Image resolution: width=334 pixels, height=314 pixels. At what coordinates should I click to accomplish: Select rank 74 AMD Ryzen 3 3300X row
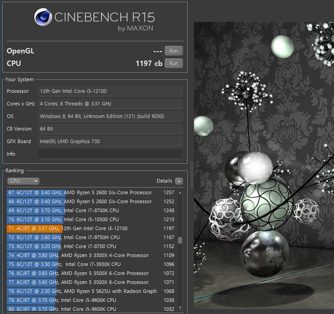(x=92, y=255)
